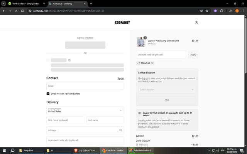The width and height of the screenshot is (247, 154).
Task: Click Log in link in Select discount box
Action: 145,78
